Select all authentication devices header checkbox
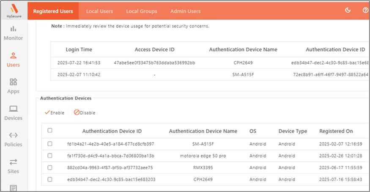 50,131
